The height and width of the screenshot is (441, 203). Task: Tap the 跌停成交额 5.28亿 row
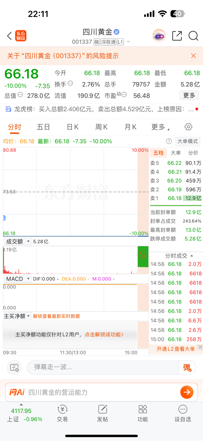(x=176, y=239)
